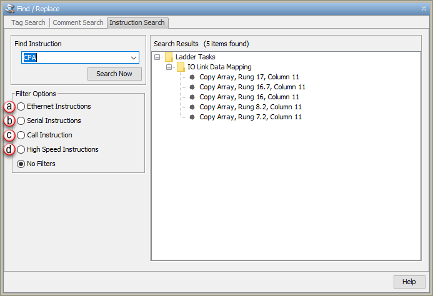Viewport: 433px width, 296px height.
Task: Select the Ethernet Instructions filter
Action: pos(21,107)
